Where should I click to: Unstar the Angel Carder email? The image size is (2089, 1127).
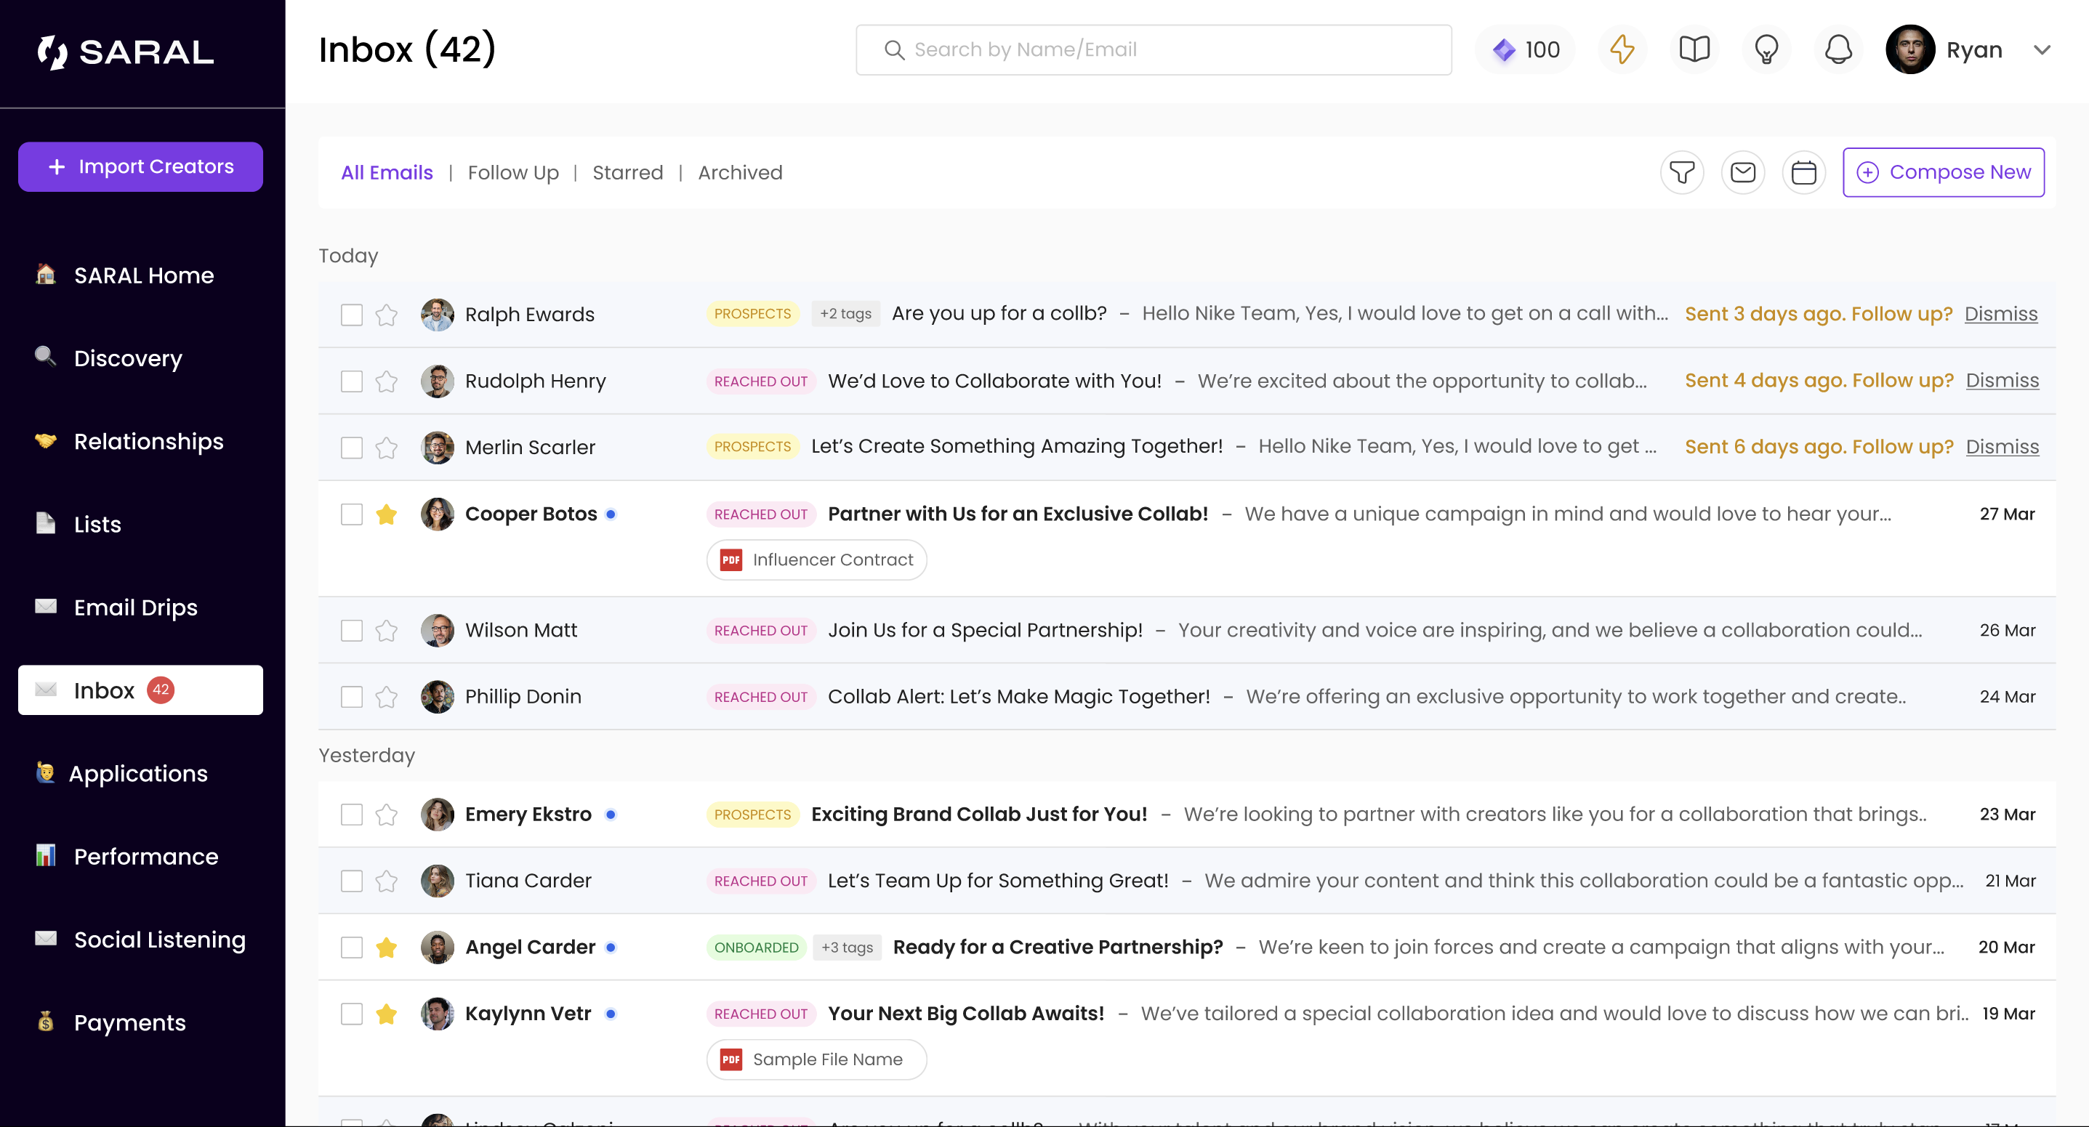(x=386, y=947)
